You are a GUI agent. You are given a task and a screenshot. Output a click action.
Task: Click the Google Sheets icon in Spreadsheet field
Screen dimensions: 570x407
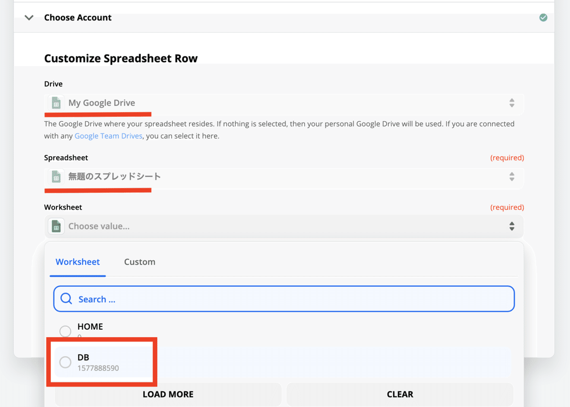(x=56, y=177)
